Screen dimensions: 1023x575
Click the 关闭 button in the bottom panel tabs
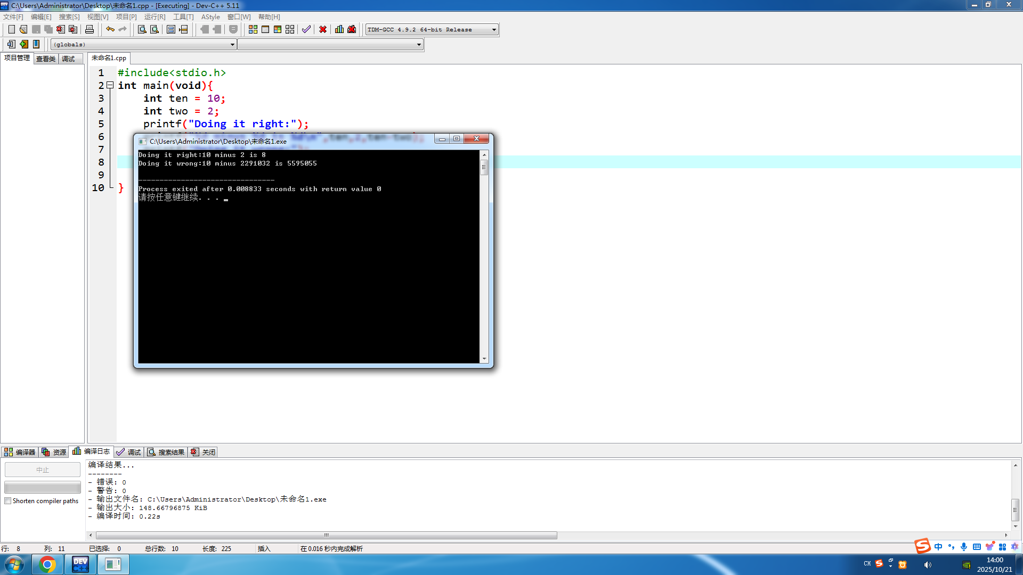click(x=204, y=452)
